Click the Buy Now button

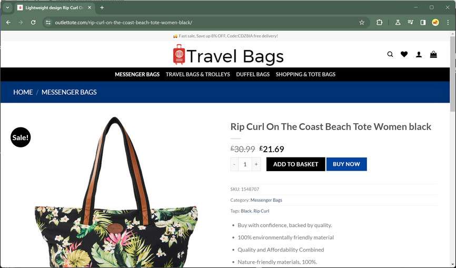[346, 164]
